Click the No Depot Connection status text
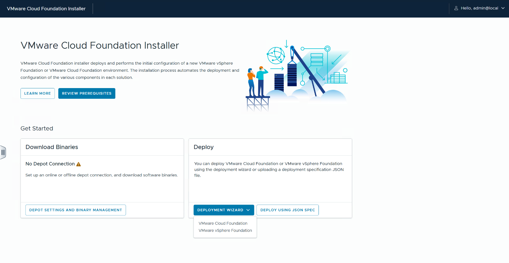 [50, 164]
